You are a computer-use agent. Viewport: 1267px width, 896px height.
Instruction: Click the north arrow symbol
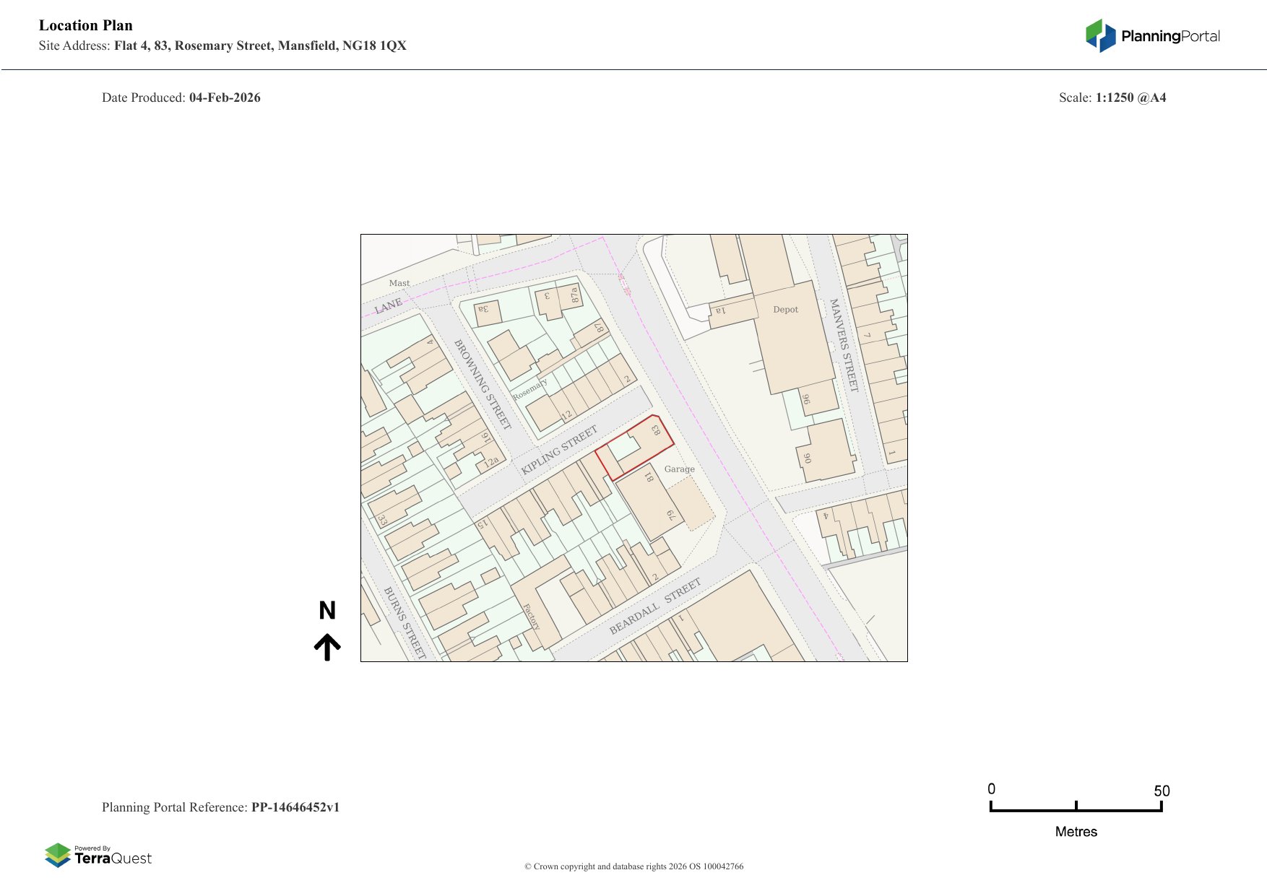coord(327,647)
